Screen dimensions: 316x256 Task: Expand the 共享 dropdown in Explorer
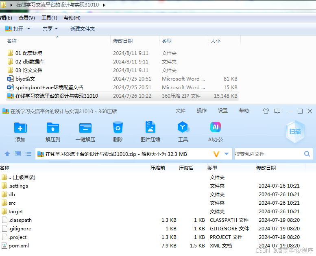pos(56,28)
